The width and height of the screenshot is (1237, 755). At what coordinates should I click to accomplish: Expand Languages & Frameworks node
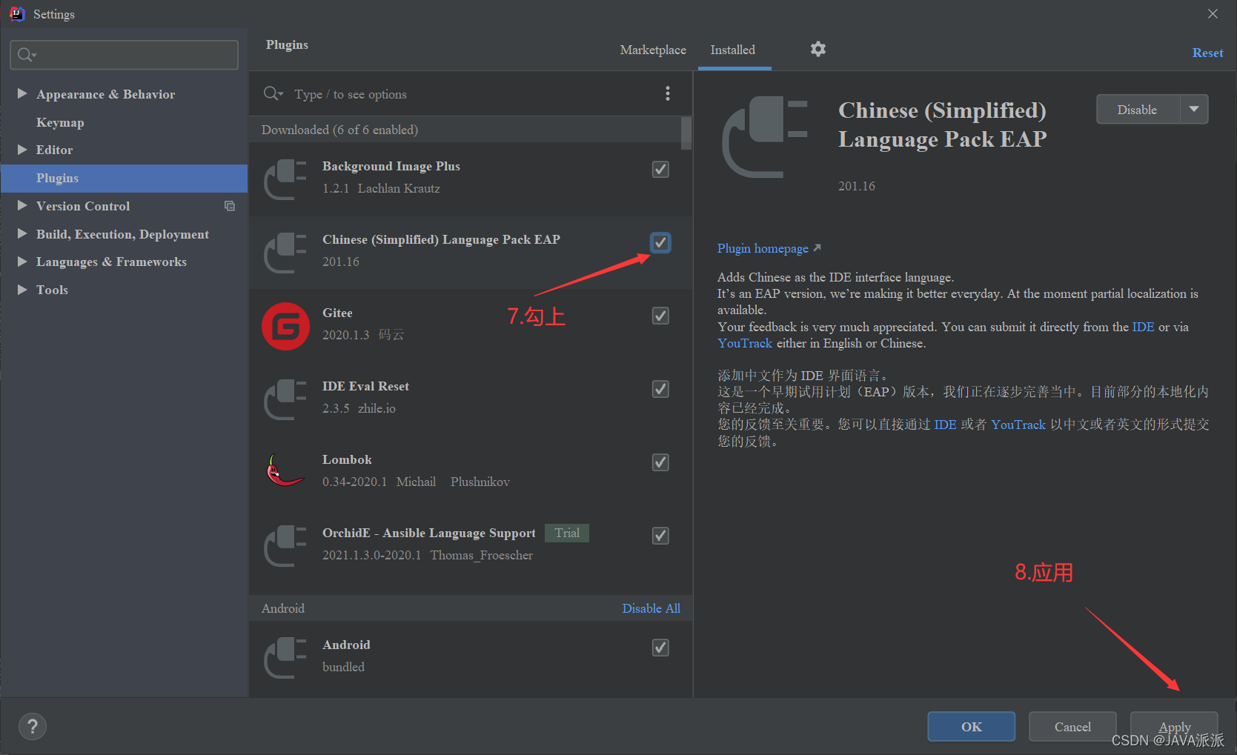click(22, 262)
